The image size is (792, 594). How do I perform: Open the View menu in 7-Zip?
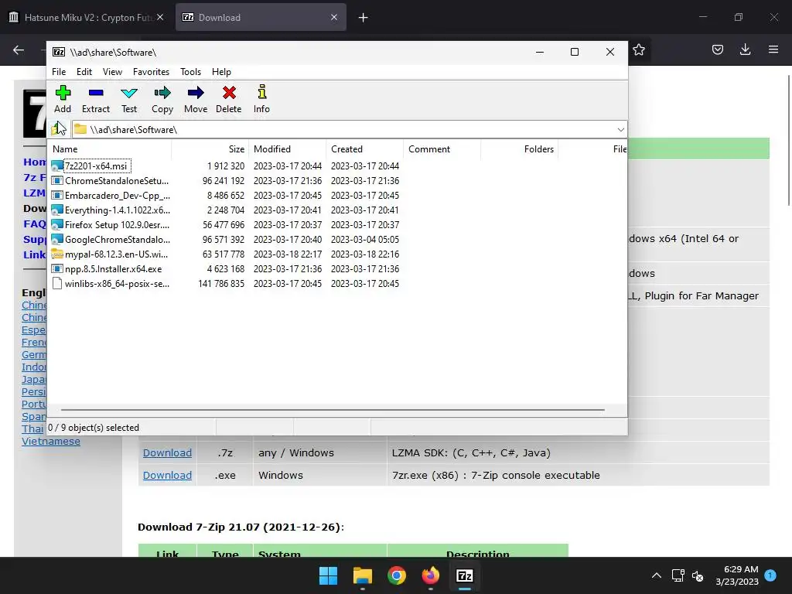pos(112,72)
